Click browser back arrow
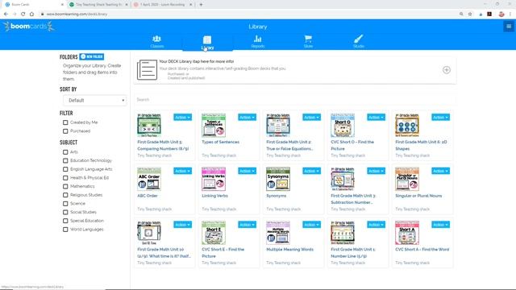Screen dimensions: 516x290 [x=6, y=14]
